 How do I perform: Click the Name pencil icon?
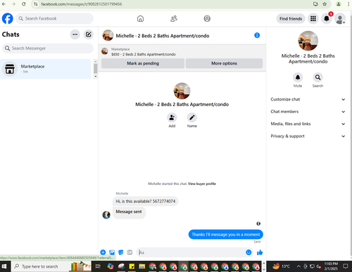tap(192, 117)
